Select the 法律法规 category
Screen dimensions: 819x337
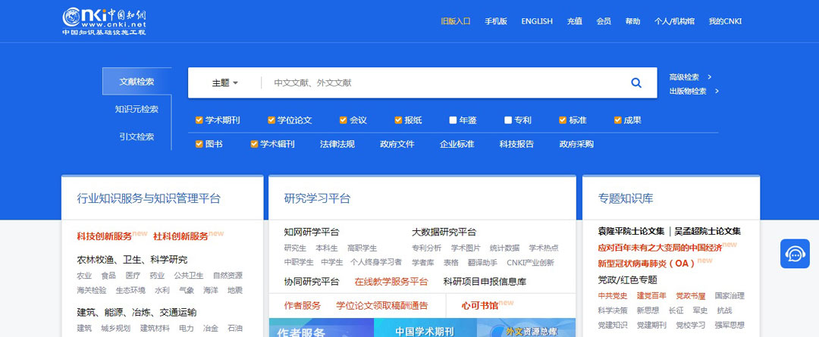[x=337, y=144]
